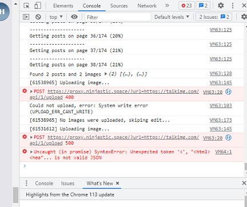Image resolution: width=247 pixels, height=207 pixels.
Task: Click 'Could not upload, error: System write error' text
Action: click(89, 105)
